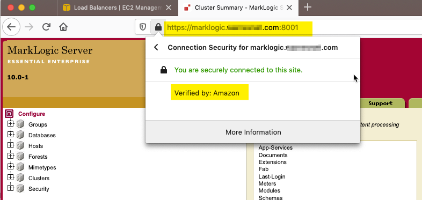Open the Groups tree item
The height and width of the screenshot is (200, 422).
click(x=38, y=124)
